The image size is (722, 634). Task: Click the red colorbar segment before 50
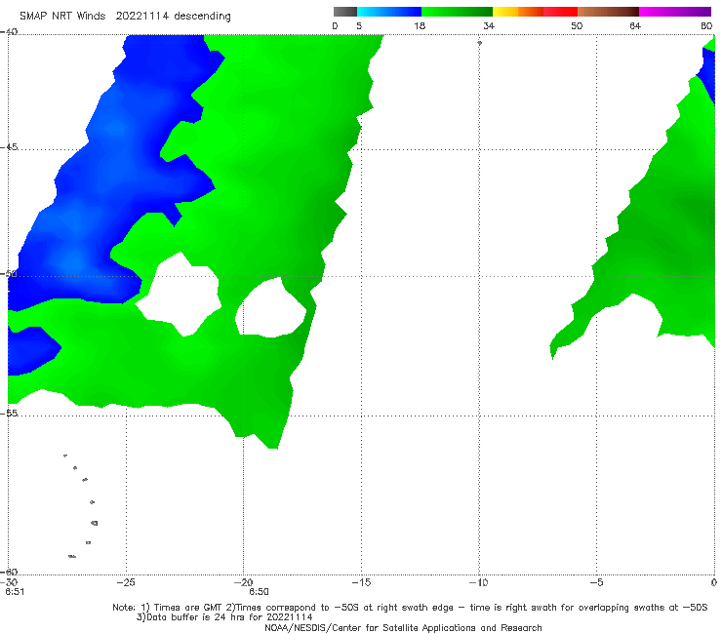560,12
